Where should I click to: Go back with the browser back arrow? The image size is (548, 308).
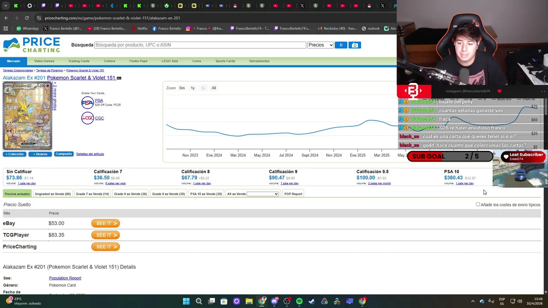[6, 18]
